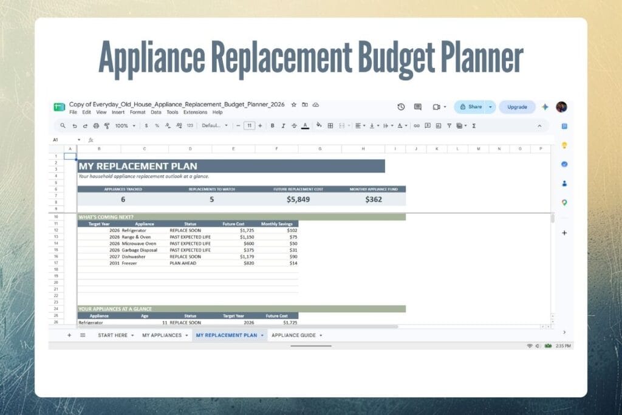622x415 pixels.
Task: Open the account profile avatar
Action: (x=561, y=107)
